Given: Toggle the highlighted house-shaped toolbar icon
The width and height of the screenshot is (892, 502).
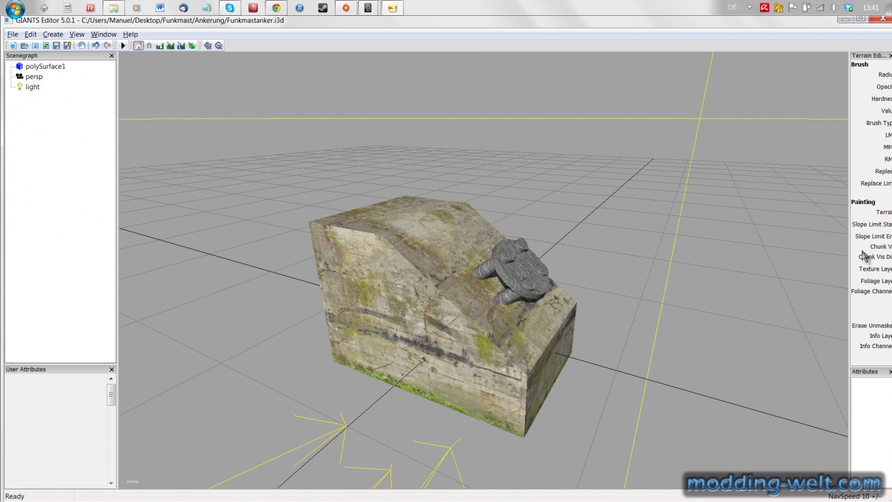Looking at the screenshot, I should tap(138, 46).
